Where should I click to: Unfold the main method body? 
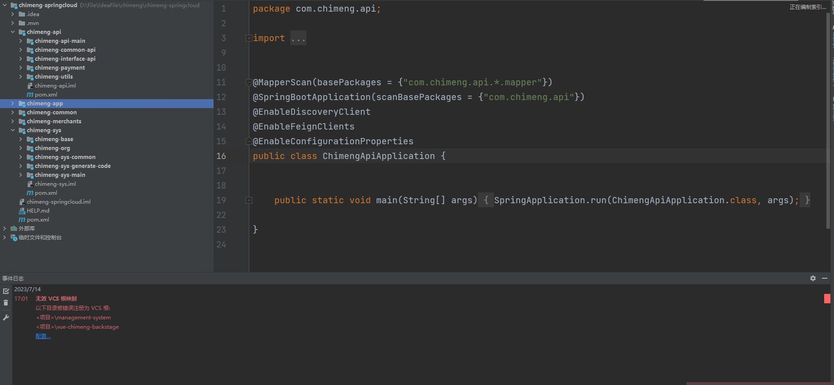249,201
